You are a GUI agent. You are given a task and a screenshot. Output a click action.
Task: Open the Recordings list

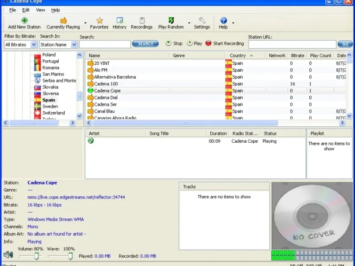[x=142, y=23]
